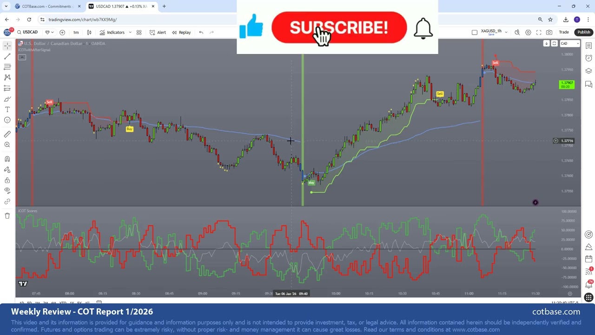Hide all drawings with eye icon

[7, 190]
